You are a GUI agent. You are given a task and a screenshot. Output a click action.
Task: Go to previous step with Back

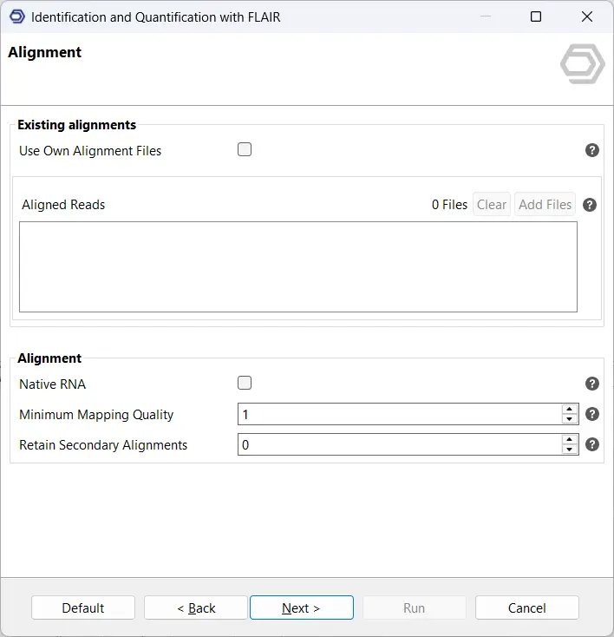196,607
